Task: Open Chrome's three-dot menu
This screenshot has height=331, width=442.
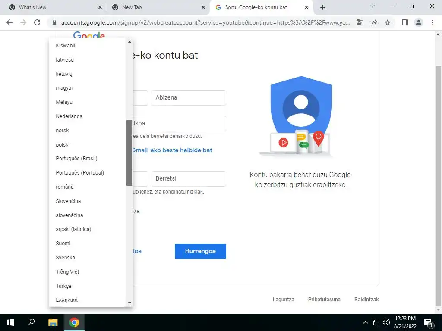Action: tap(433, 22)
